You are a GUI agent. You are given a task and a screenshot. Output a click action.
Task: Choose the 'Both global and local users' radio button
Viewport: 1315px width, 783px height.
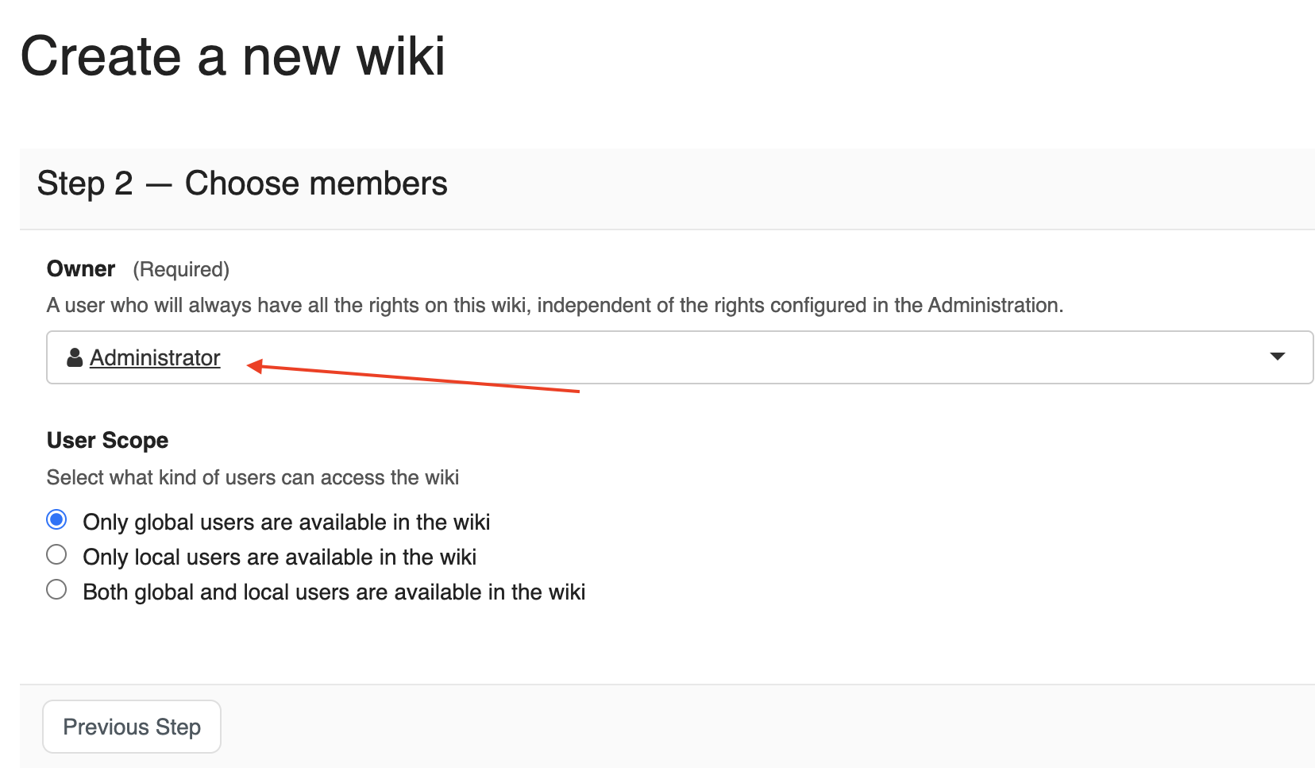[x=56, y=589]
